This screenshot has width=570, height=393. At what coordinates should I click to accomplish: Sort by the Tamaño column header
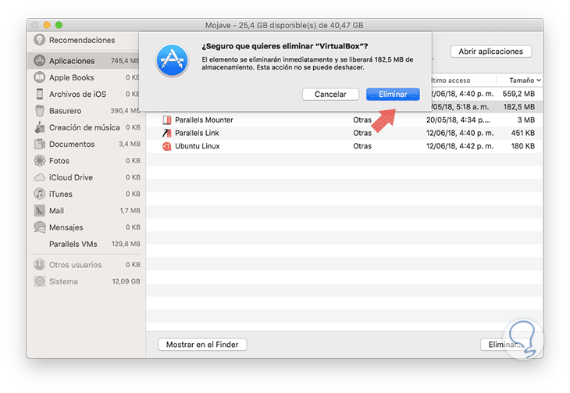coord(522,80)
